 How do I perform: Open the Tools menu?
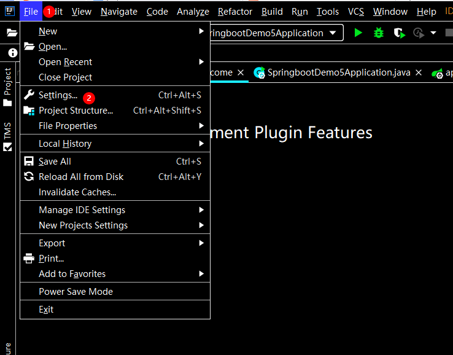pyautogui.click(x=328, y=12)
